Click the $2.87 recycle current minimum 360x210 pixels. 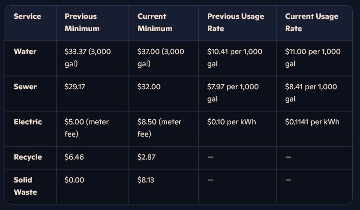point(146,157)
